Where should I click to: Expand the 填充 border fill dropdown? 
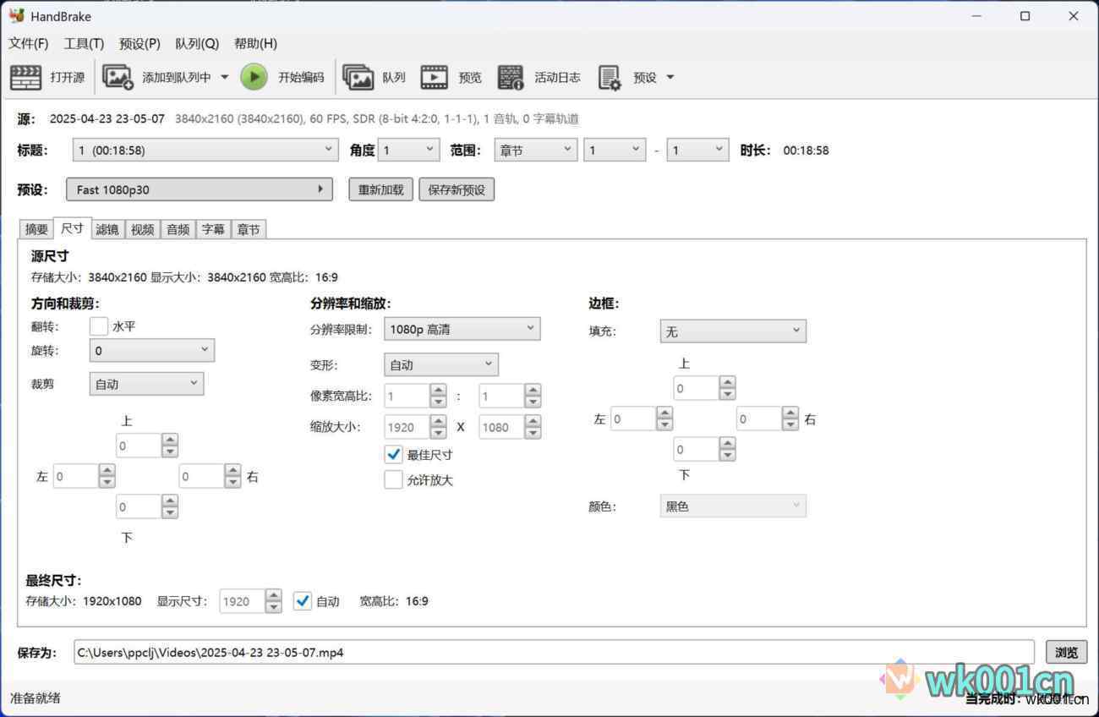(x=732, y=331)
